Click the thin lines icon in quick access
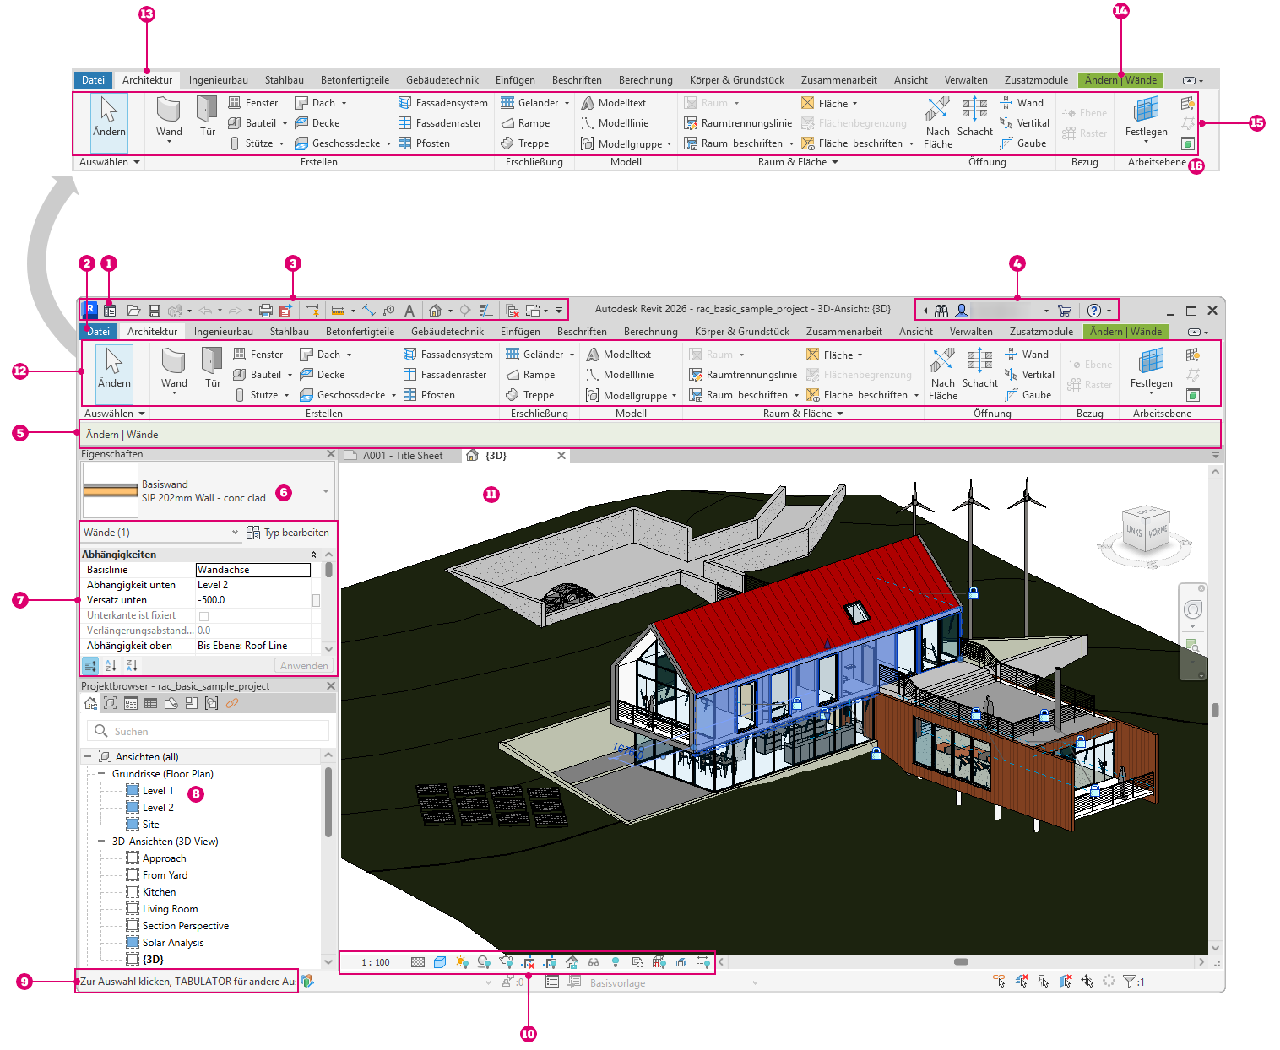 coord(486,311)
